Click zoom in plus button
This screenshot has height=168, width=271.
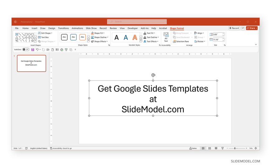[x=246, y=148]
